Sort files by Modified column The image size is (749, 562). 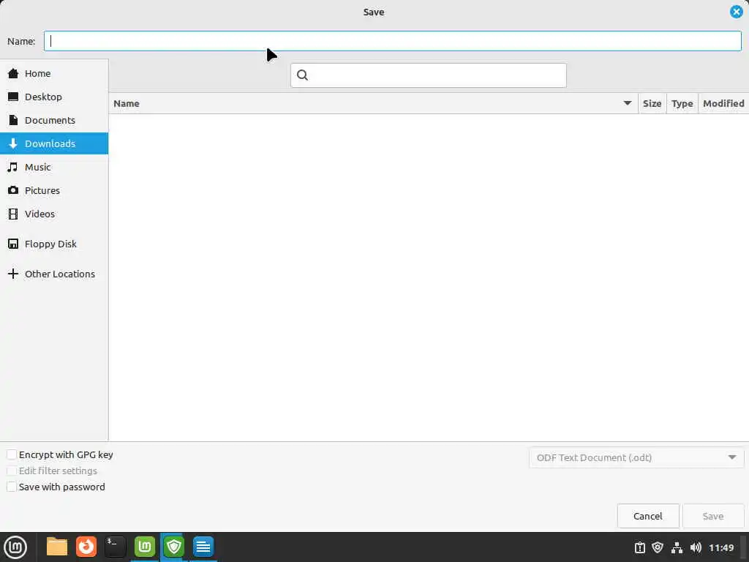pos(723,103)
